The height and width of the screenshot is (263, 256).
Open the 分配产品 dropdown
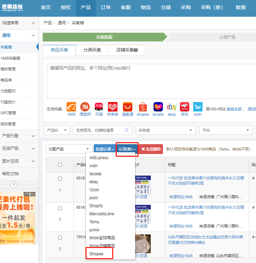tap(69, 149)
